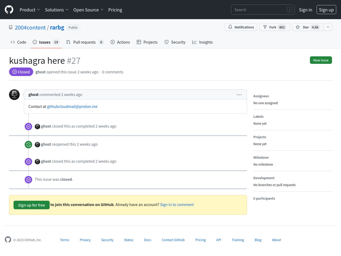This screenshot has width=341, height=256.
Task: Switch to the Pull requests tab
Action: point(85,42)
